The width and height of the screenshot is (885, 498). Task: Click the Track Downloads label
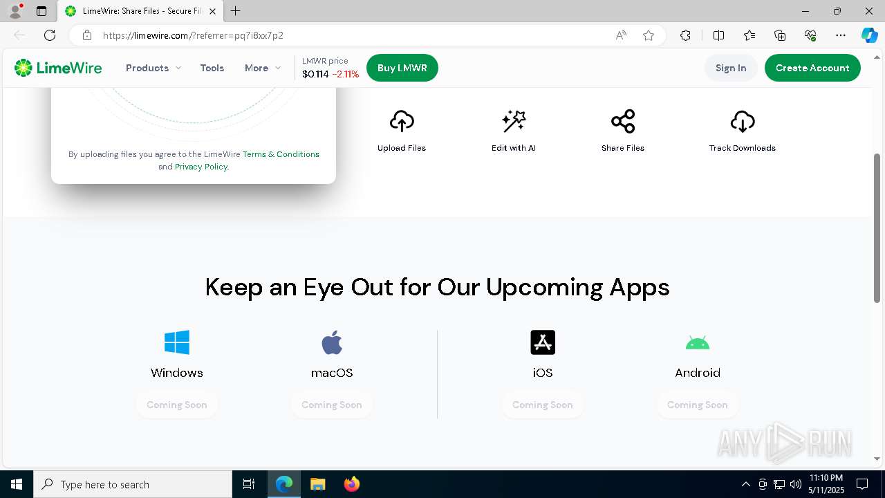pyautogui.click(x=743, y=148)
